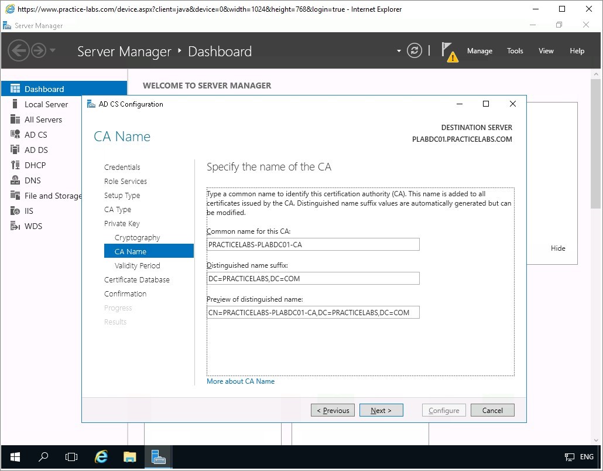Click the Previous button
Image resolution: width=603 pixels, height=471 pixels.
(x=333, y=410)
